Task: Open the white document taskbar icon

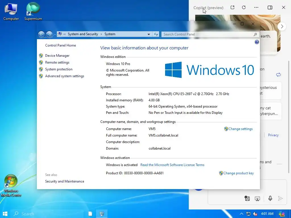Action: pyautogui.click(x=90, y=214)
